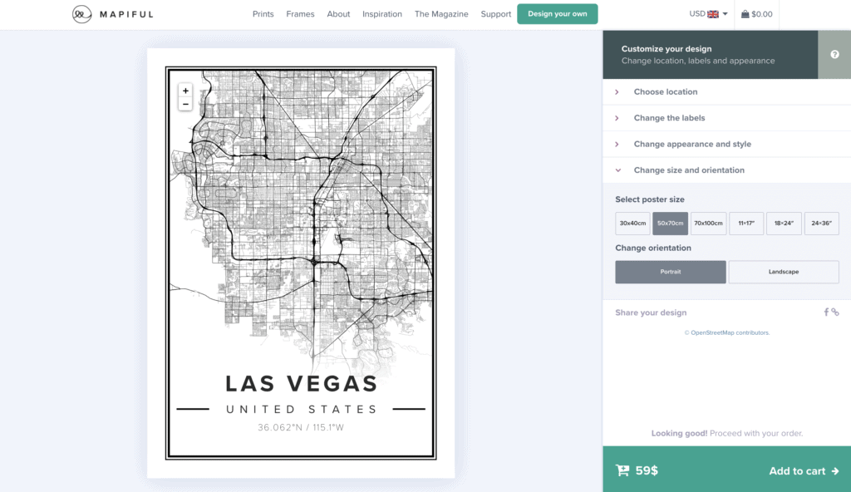The image size is (851, 492).
Task: Select 24x36" poster size
Action: [x=822, y=224]
